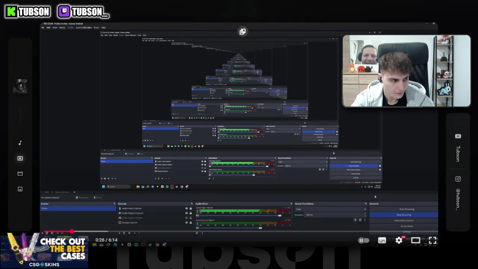Screen dimensions: 478x269
Task: Toggle visibility eye of Video Capture Device
Action: click(187, 218)
